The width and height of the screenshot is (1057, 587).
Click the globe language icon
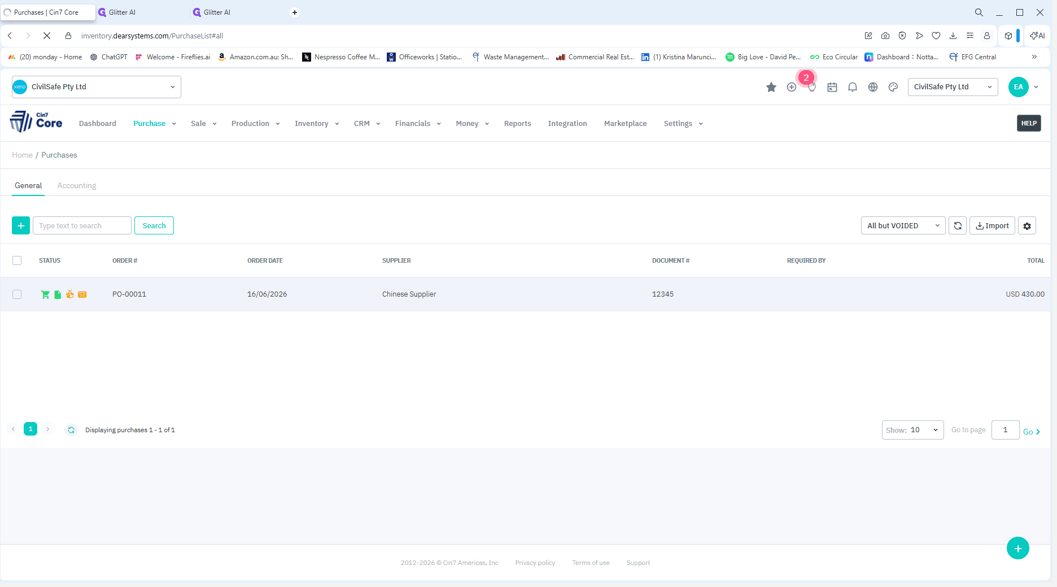pos(873,87)
